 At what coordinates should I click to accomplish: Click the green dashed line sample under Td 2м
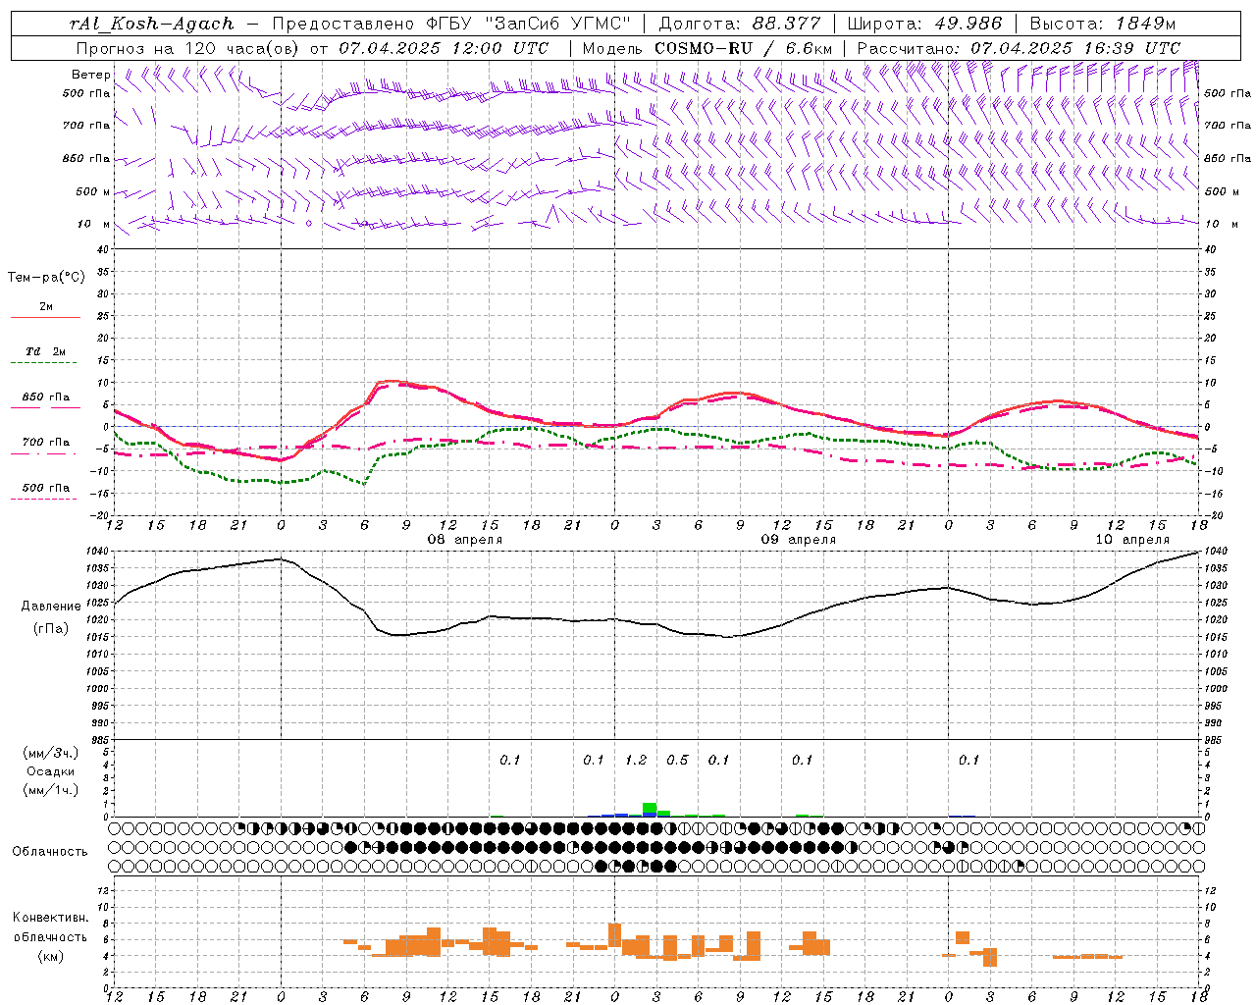pos(44,363)
